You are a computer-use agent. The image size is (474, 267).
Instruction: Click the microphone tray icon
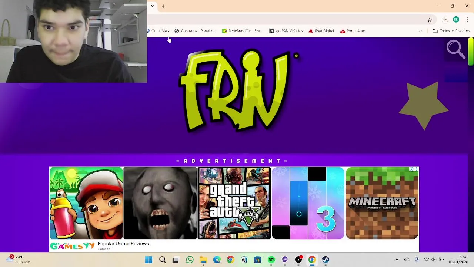417,260
